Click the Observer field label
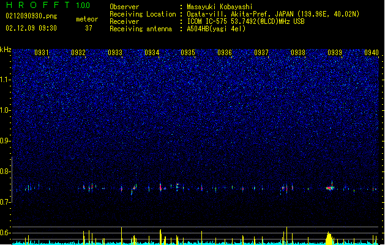 point(124,7)
